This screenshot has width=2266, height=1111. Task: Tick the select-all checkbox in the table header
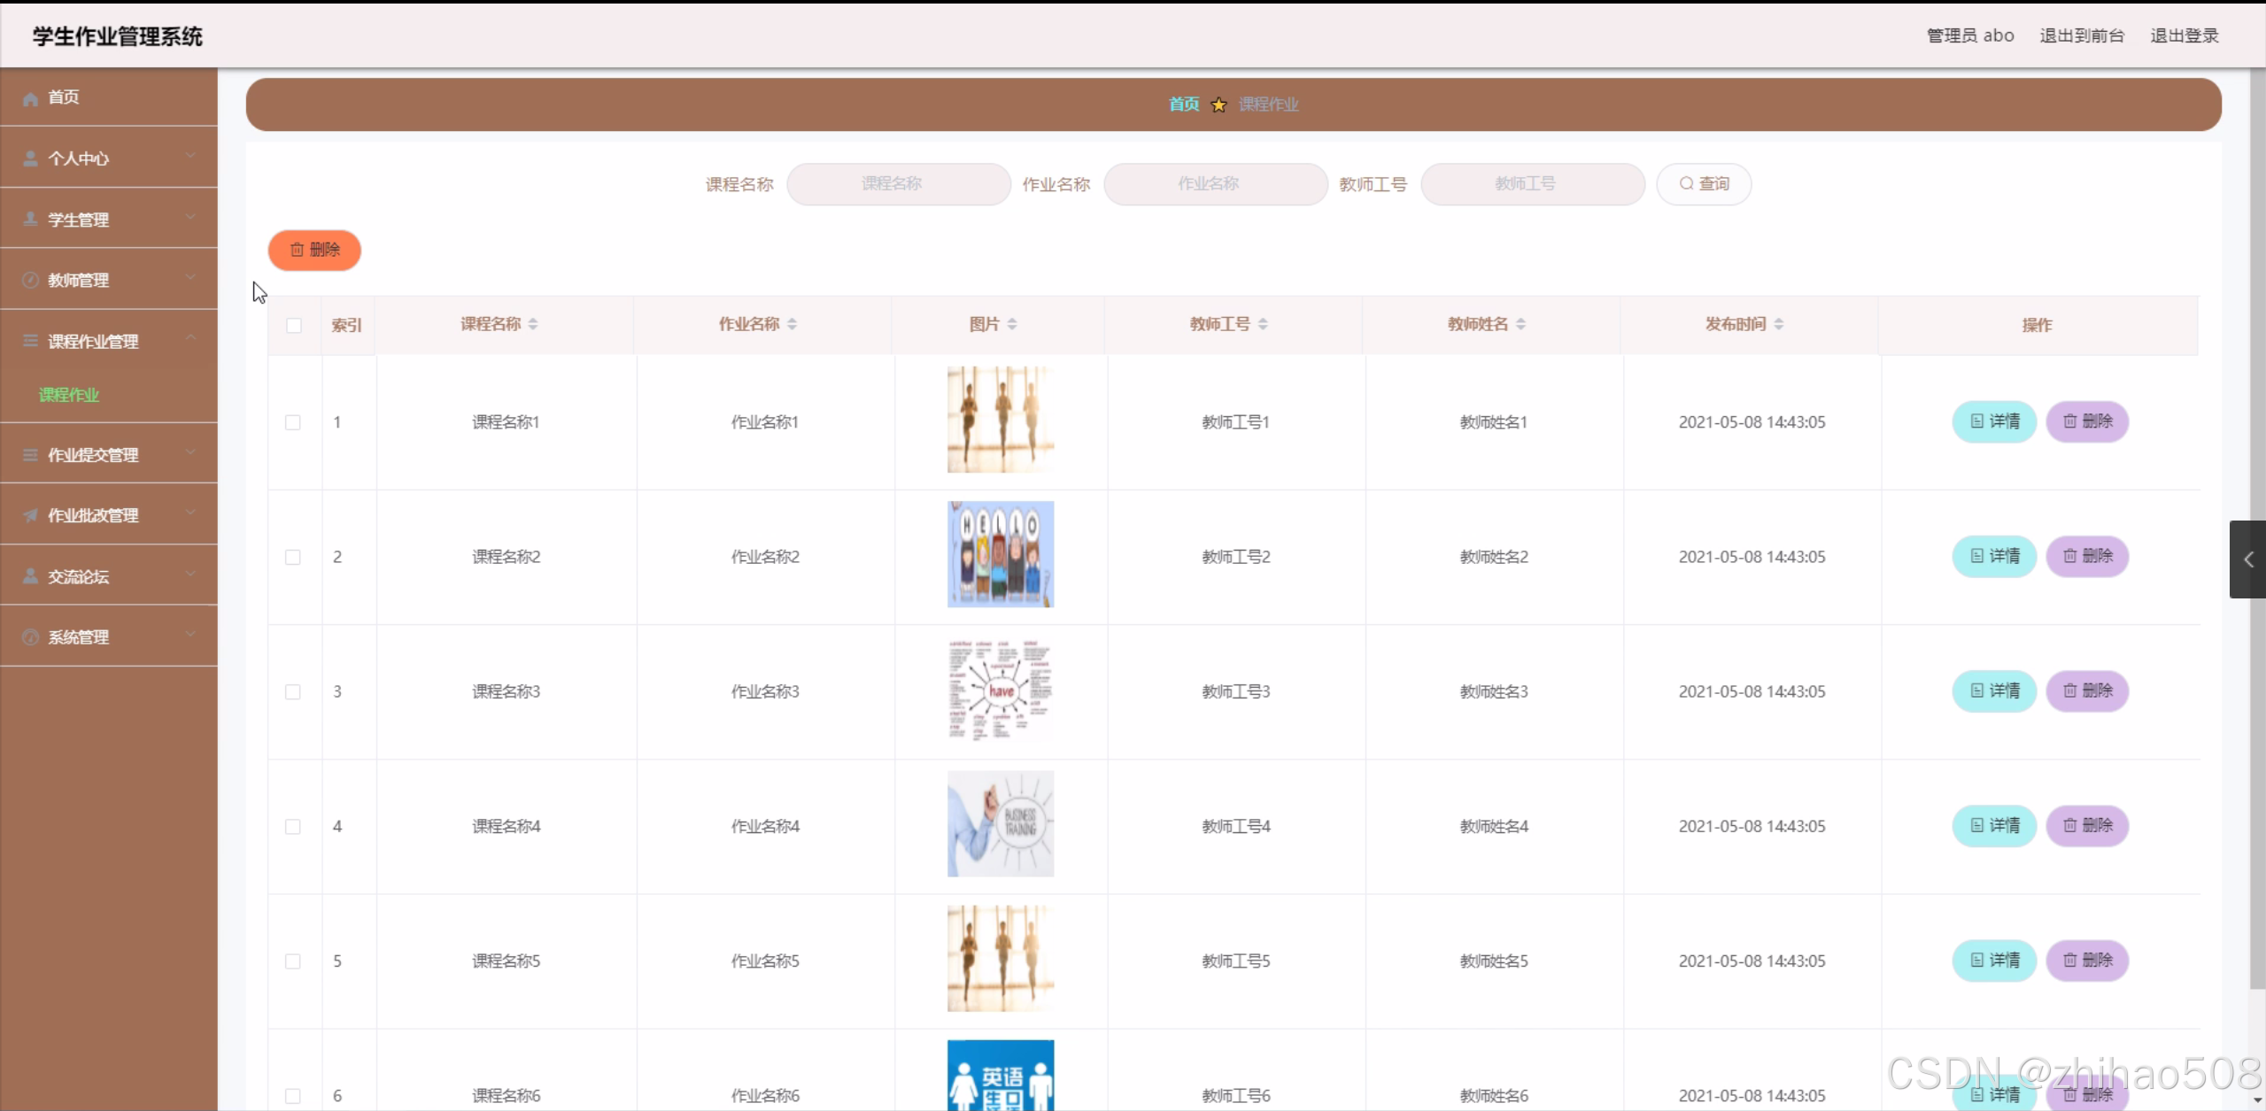[x=294, y=326]
